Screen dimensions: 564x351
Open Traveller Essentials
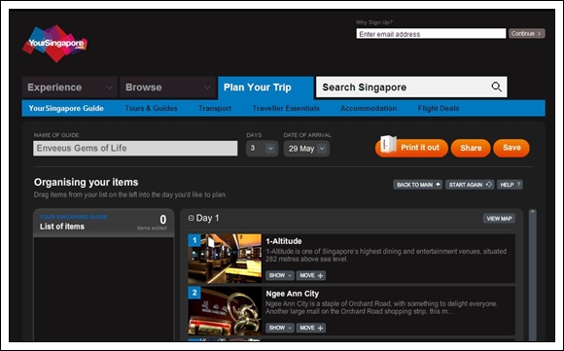286,108
